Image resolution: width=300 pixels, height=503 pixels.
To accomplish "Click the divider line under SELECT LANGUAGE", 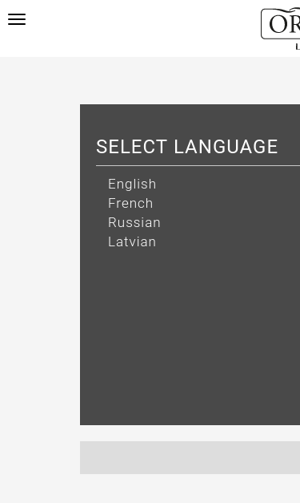I will [x=198, y=165].
